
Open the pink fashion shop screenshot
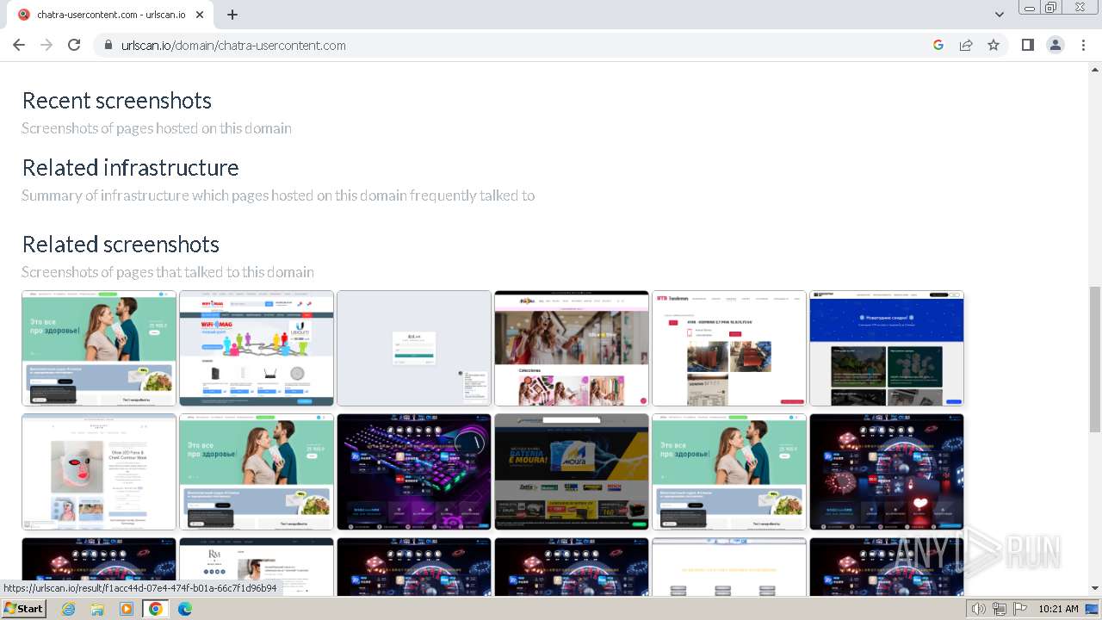(x=572, y=348)
